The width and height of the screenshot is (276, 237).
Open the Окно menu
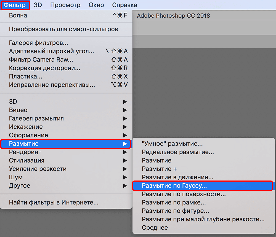96,5
